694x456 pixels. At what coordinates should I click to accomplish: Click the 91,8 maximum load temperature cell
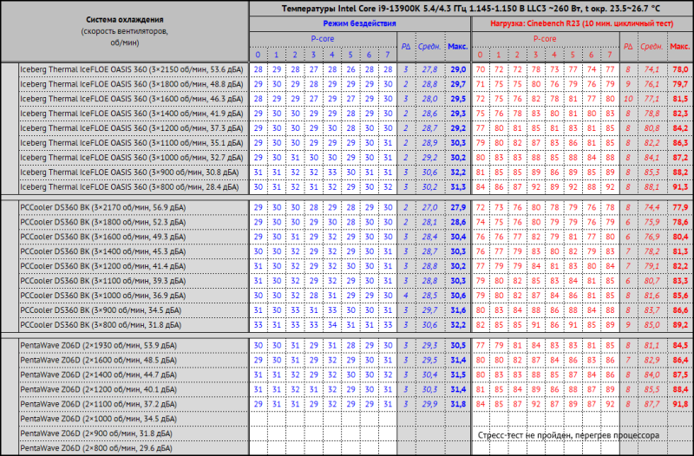pos(679,404)
